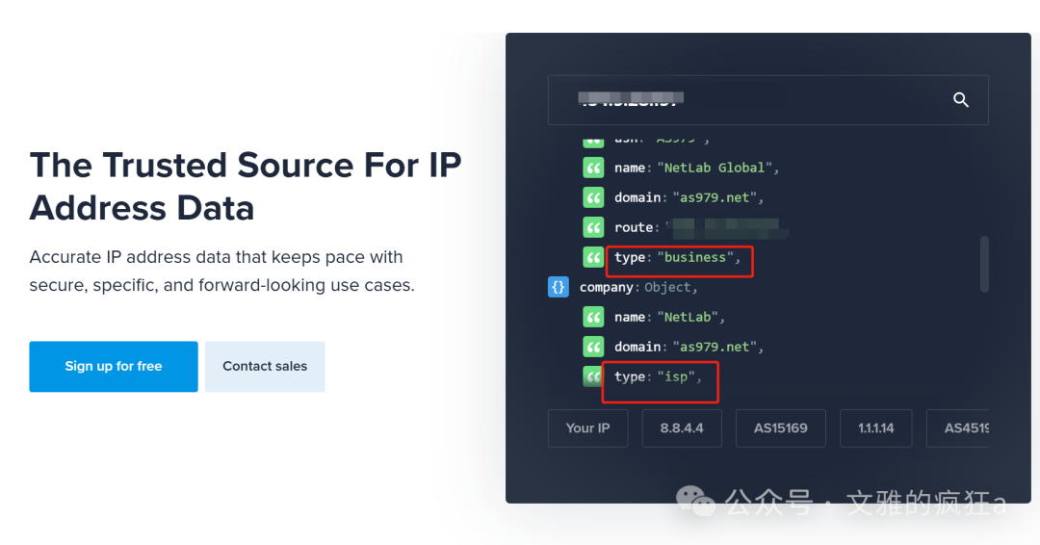Click string icon beside type business
The width and height of the screenshot is (1040, 545).
pos(593,257)
